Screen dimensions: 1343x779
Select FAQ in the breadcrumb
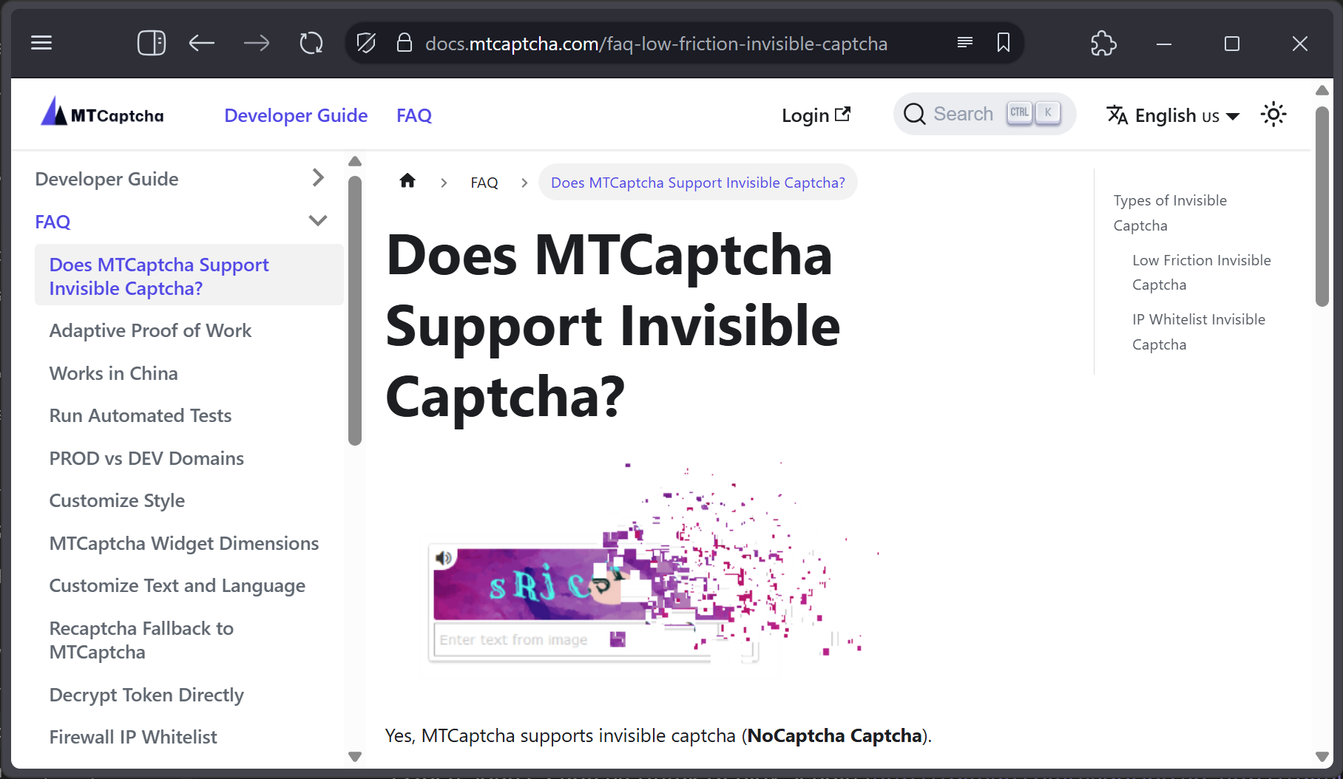(x=484, y=183)
